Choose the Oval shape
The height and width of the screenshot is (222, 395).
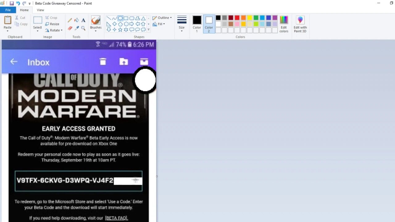(120, 18)
